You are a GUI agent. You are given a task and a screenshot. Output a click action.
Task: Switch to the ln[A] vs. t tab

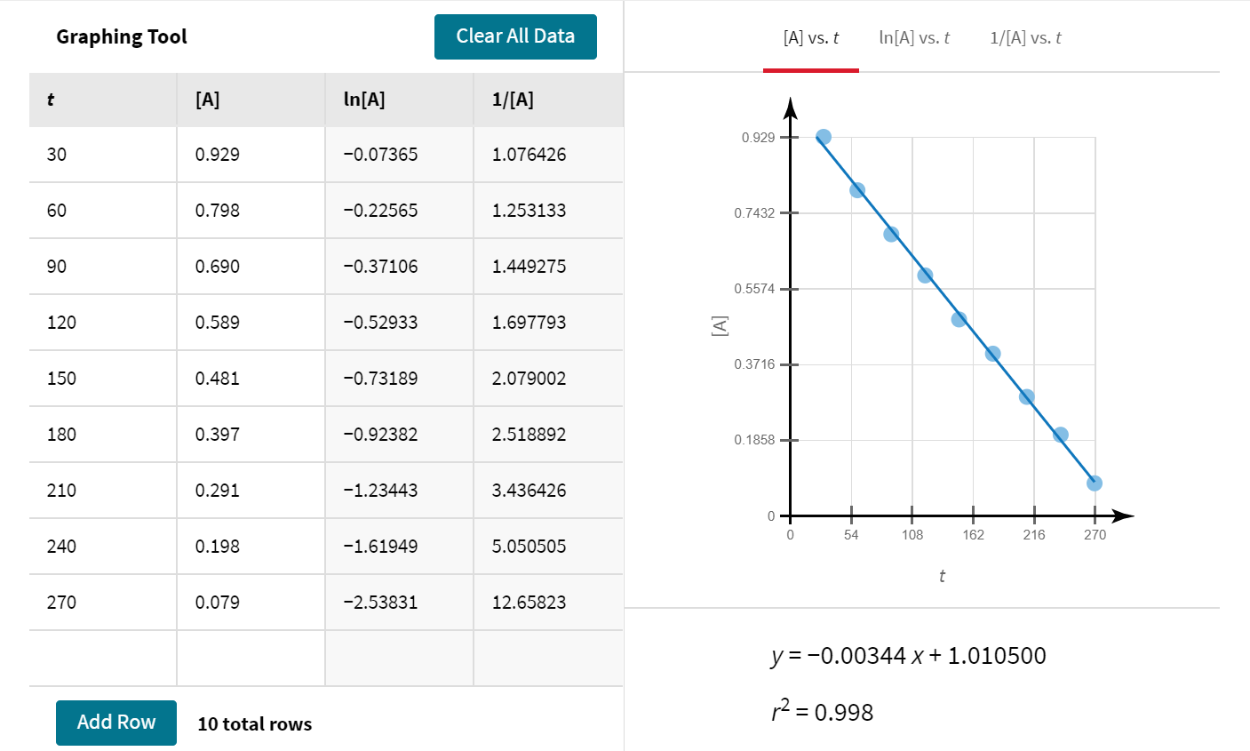(x=913, y=37)
